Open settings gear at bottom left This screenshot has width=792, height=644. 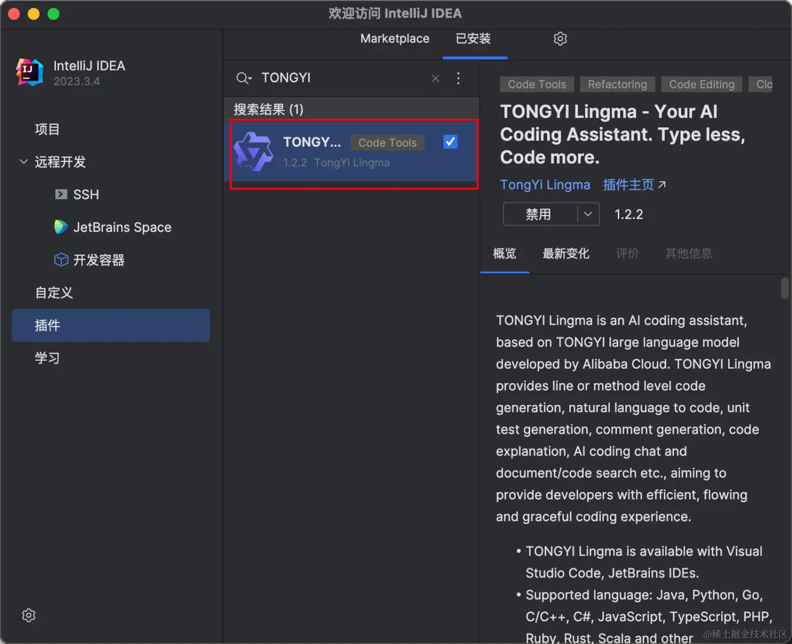point(29,615)
